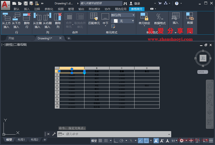Toggle annotation objects visibility status icon
Screen dimensions: 215x145
click(156, 141)
